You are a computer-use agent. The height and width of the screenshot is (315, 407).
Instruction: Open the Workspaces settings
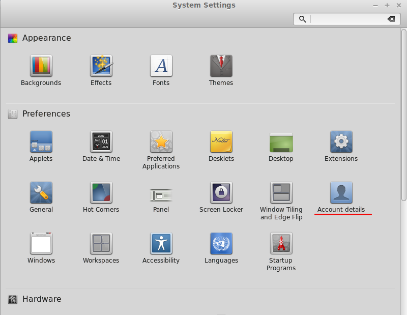pos(101,244)
